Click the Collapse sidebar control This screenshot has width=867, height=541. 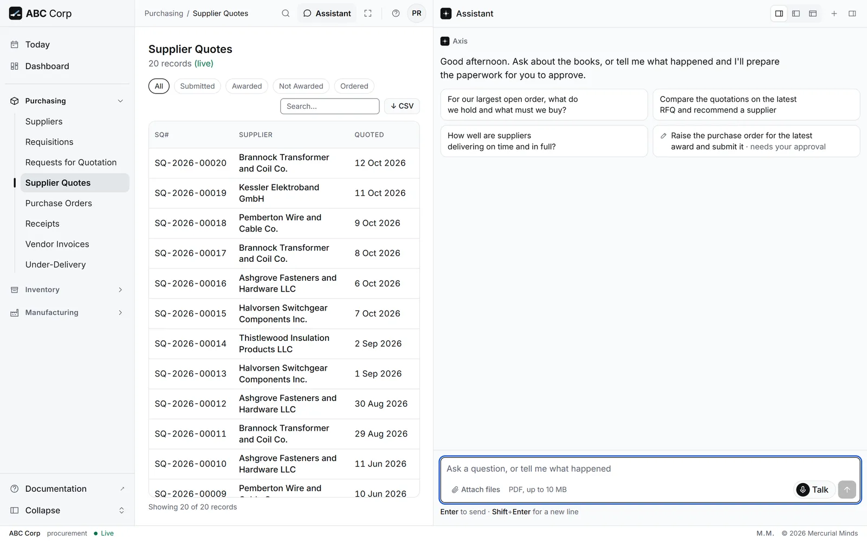[67, 510]
